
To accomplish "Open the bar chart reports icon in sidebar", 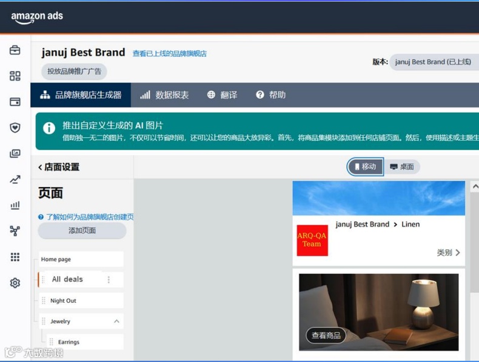I will (15, 205).
